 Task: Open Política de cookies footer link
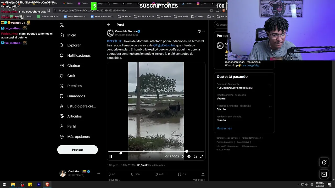pos(225,142)
